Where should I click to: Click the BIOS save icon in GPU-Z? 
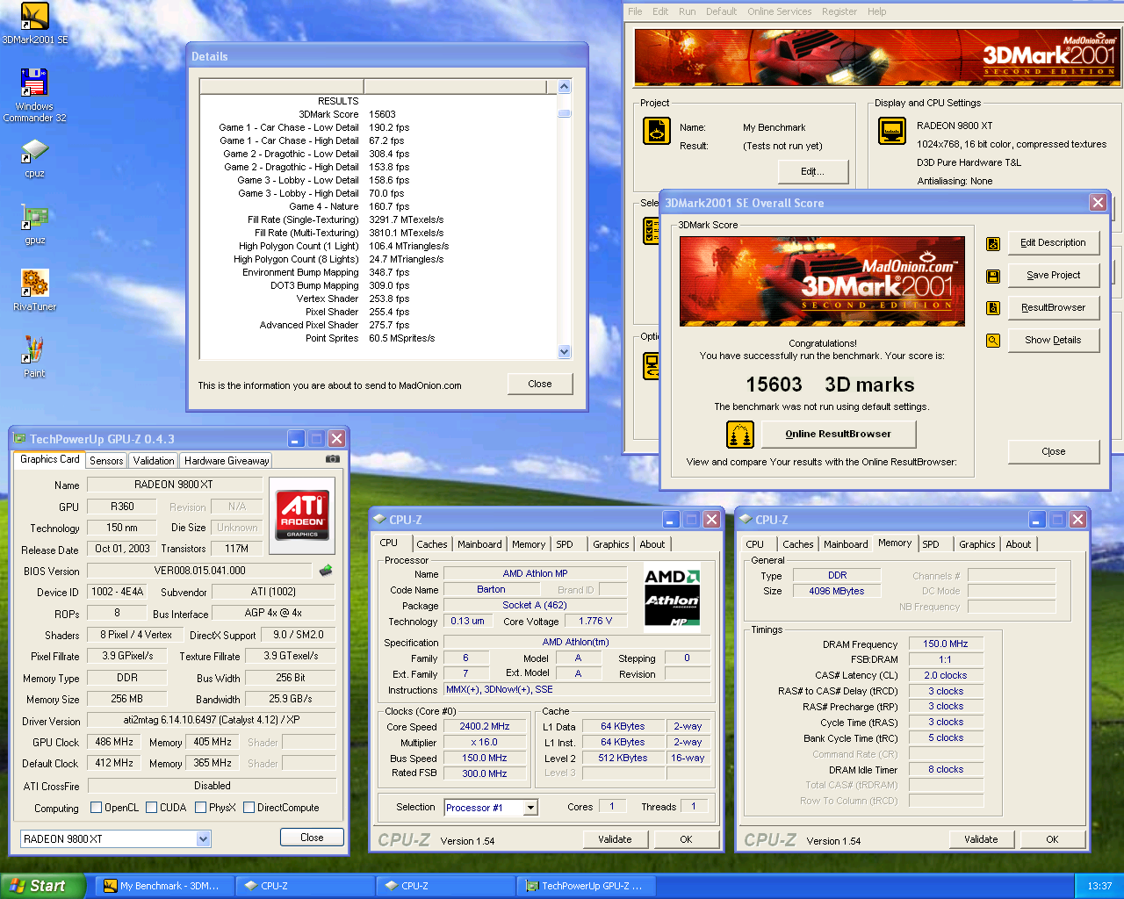(x=326, y=571)
